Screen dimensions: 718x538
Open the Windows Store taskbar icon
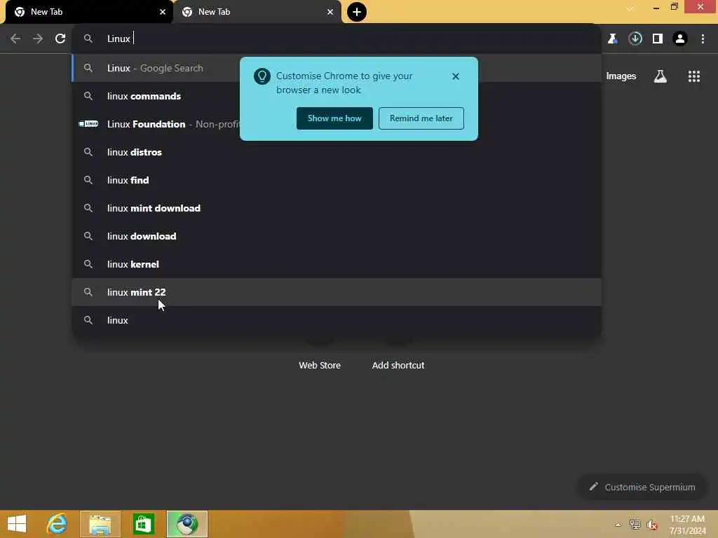click(143, 524)
